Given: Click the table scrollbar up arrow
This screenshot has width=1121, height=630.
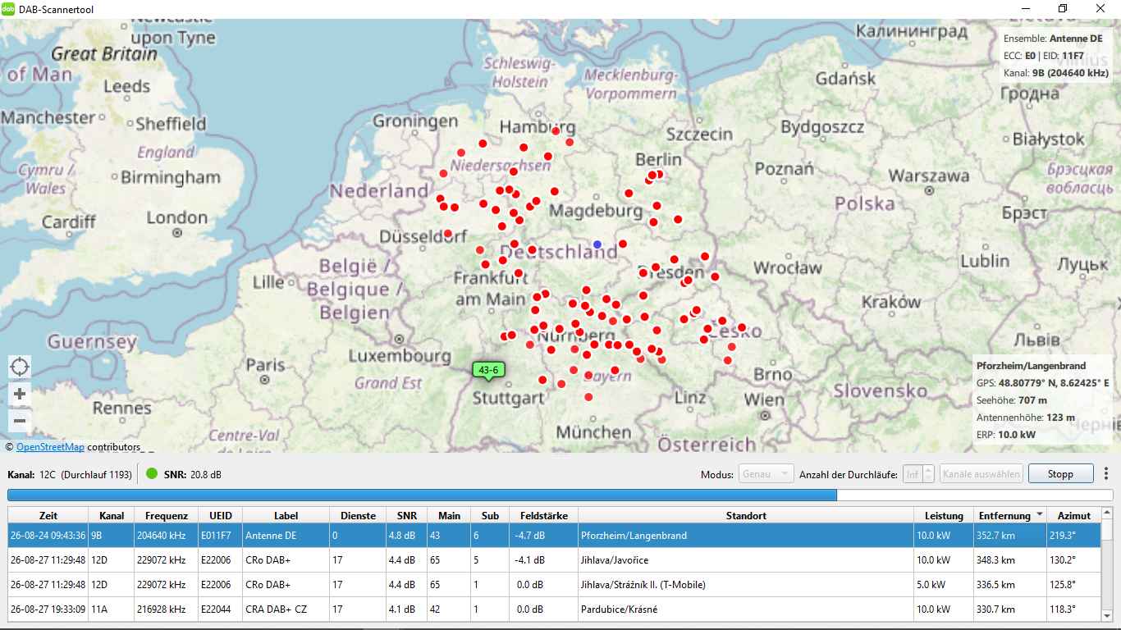Looking at the screenshot, I should coord(1107,514).
